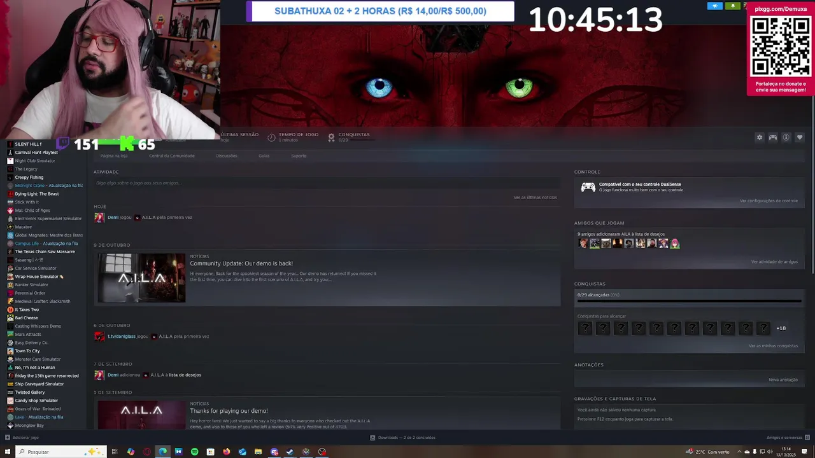Open Spotify from the taskbar
Image resolution: width=815 pixels, height=458 pixels.
(x=194, y=452)
